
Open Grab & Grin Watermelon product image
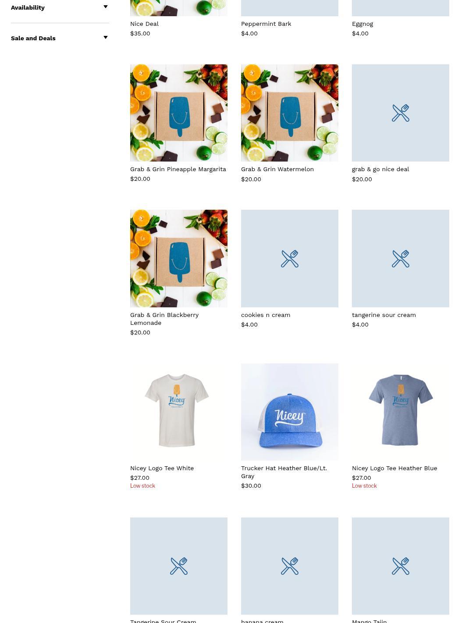pos(290,113)
